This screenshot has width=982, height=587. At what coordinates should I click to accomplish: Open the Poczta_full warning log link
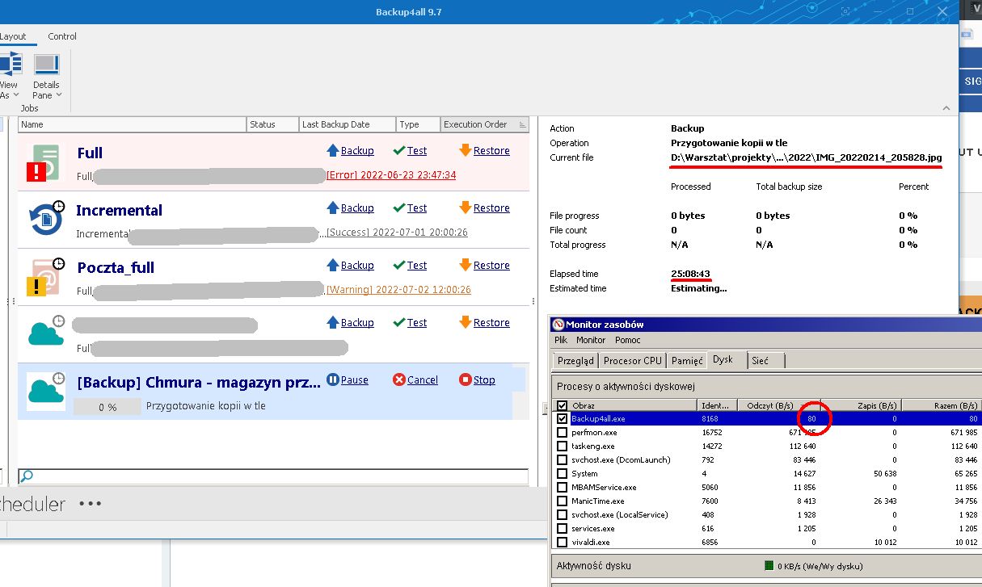398,290
